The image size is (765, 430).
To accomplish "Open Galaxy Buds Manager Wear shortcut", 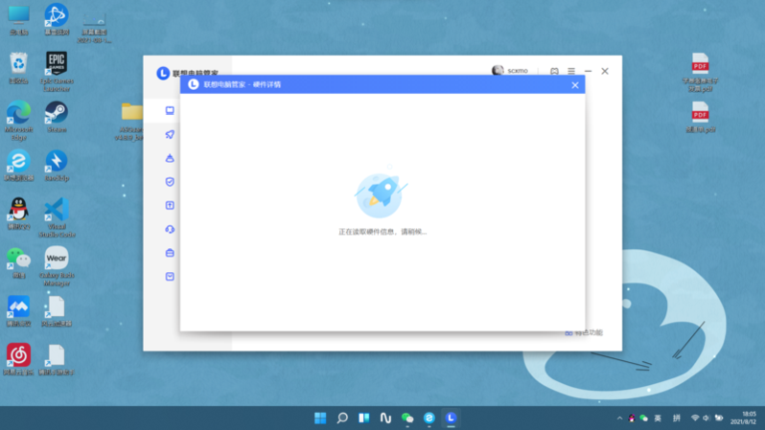I will point(56,259).
